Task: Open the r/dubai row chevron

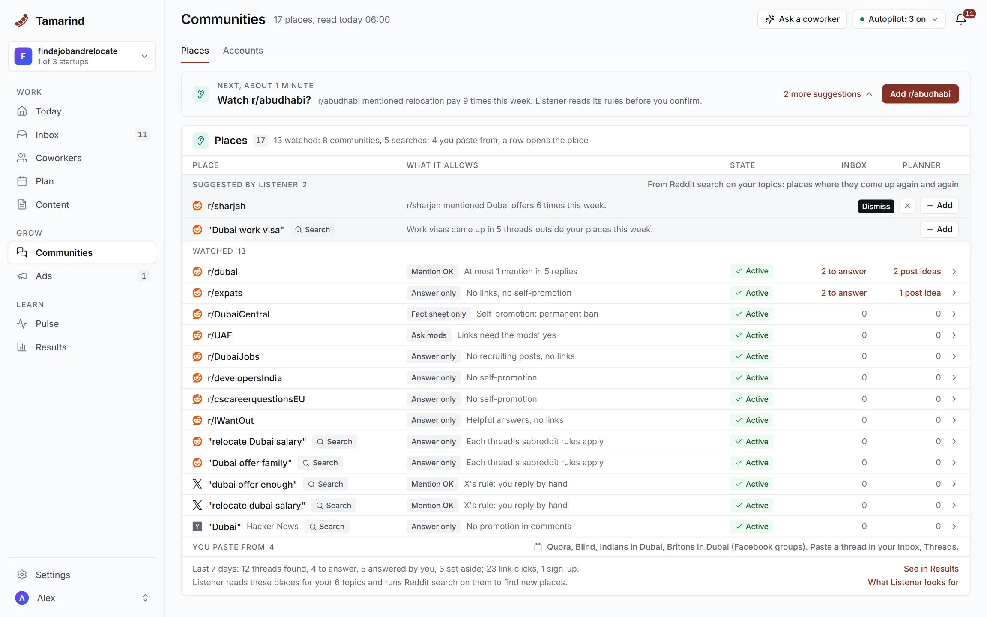Action: [954, 271]
